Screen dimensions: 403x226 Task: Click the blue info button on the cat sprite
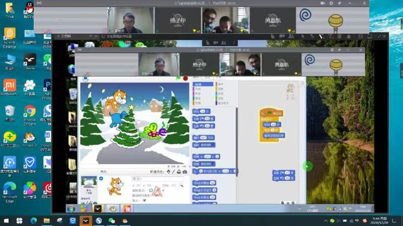101,178
